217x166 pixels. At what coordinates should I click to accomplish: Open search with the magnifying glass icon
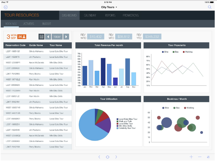pos(210,7)
